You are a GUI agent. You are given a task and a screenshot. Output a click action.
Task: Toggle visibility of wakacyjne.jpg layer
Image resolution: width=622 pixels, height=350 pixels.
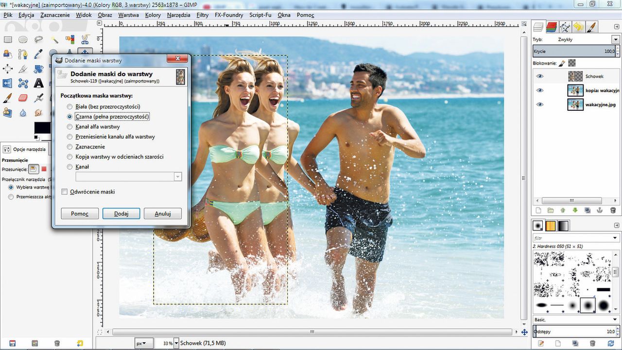point(540,105)
